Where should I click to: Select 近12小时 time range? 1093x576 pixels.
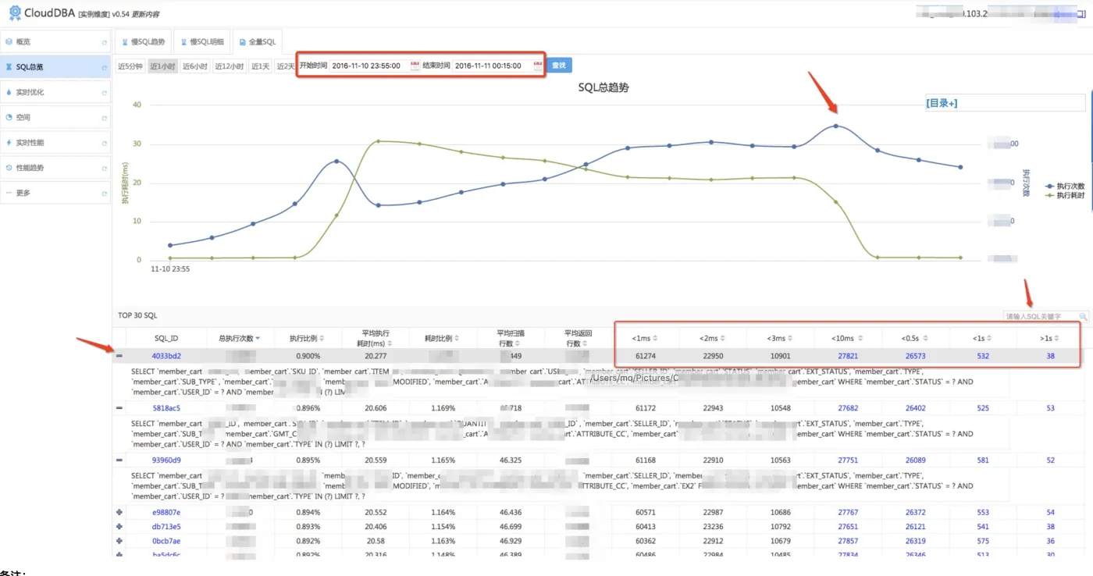click(230, 66)
